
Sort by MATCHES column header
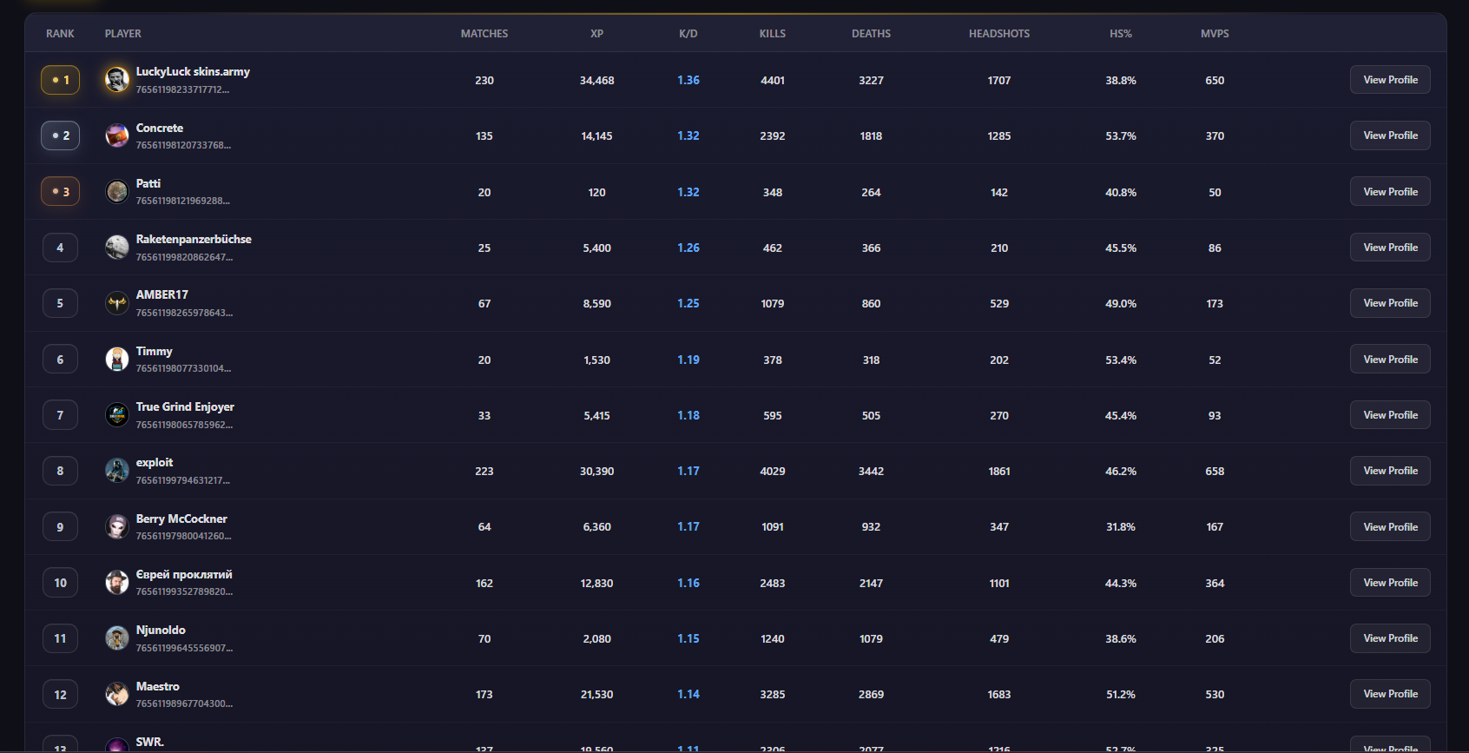tap(484, 34)
